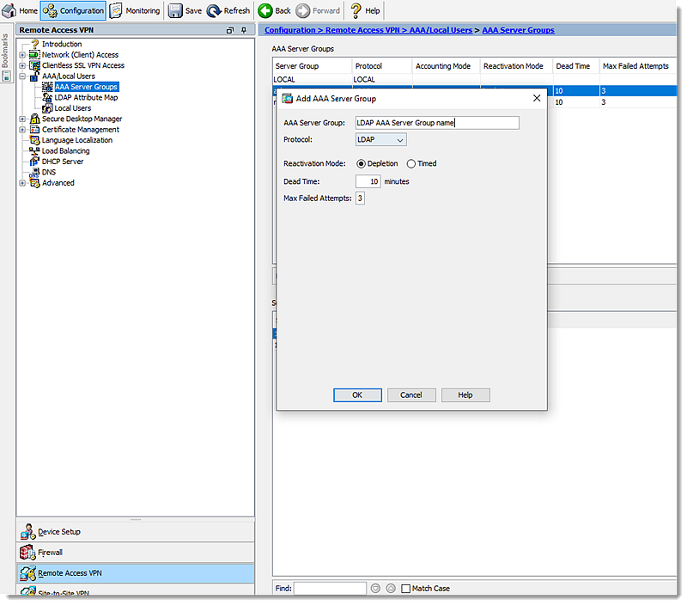687x605 pixels.
Task: Select AAA Server Groups in the tree
Action: point(87,87)
